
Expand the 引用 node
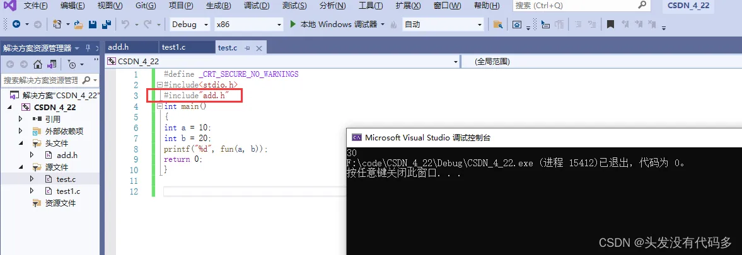[20, 119]
